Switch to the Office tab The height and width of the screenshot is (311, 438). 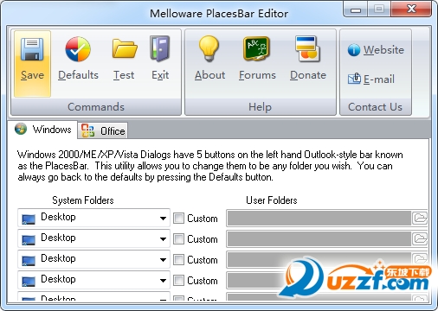[103, 130]
